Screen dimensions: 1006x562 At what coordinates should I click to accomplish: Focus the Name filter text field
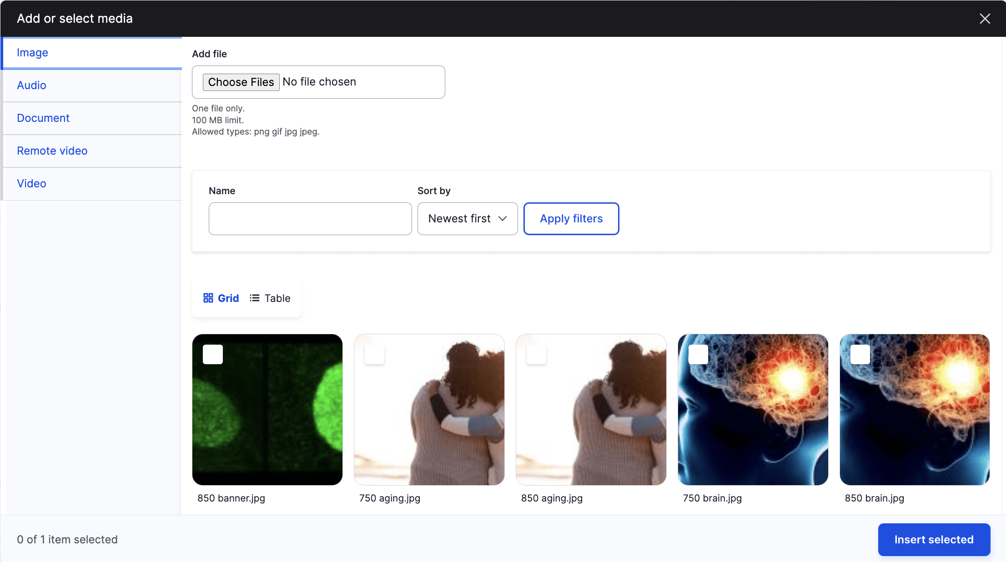point(310,219)
